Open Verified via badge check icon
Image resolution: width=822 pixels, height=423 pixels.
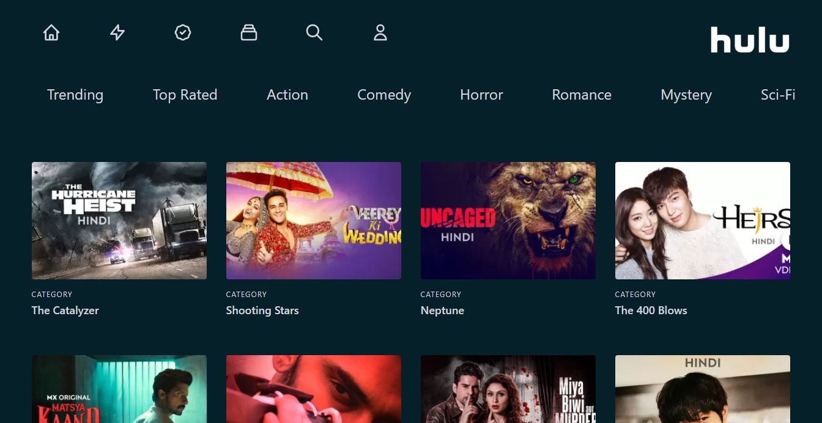tap(183, 32)
